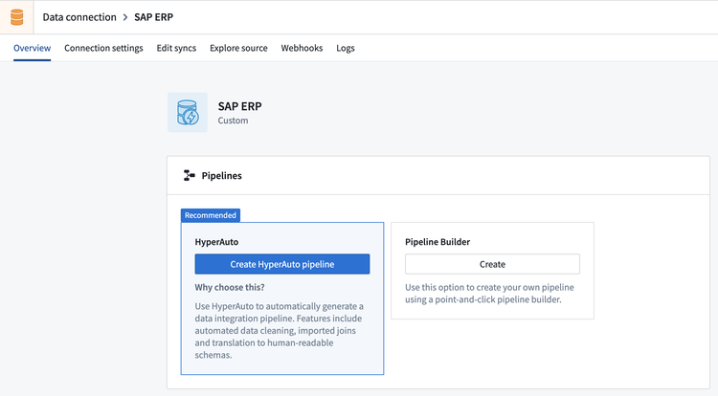Click the Pipeline Builder card title
The height and width of the screenshot is (396, 718).
coord(438,242)
